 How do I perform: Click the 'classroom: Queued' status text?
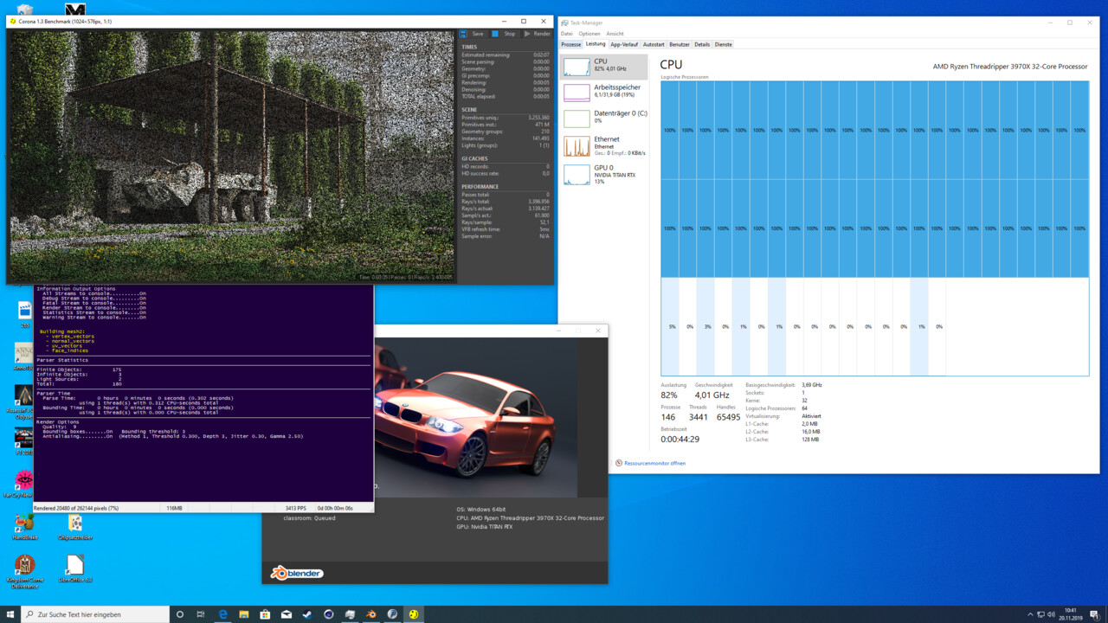point(309,518)
